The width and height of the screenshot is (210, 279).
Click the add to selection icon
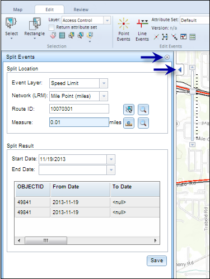tap(71, 35)
